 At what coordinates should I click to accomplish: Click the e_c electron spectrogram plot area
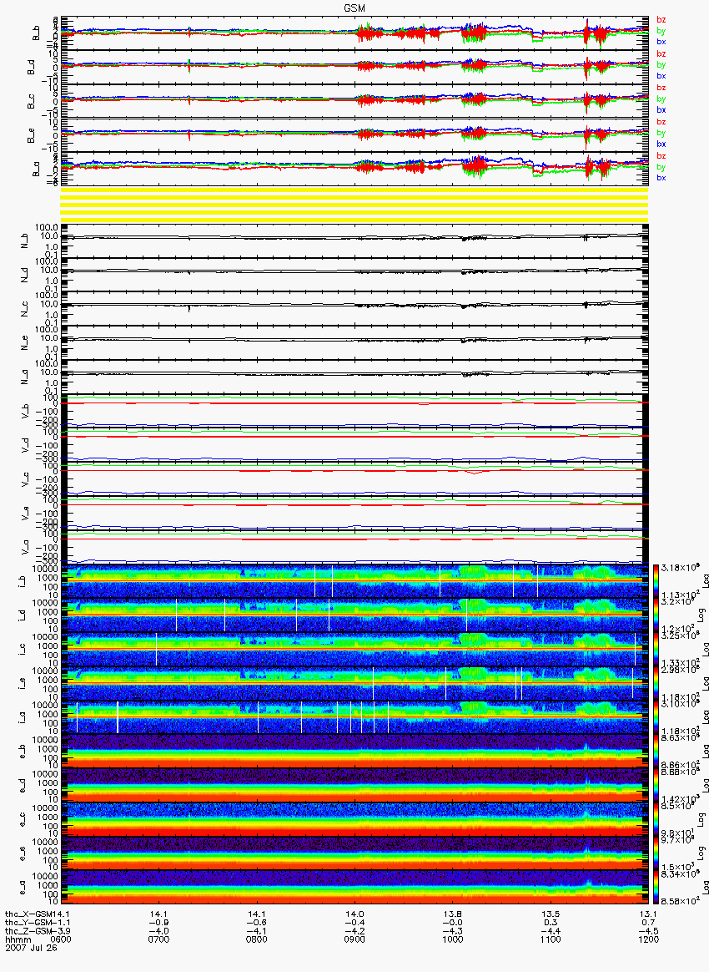pyautogui.click(x=354, y=819)
